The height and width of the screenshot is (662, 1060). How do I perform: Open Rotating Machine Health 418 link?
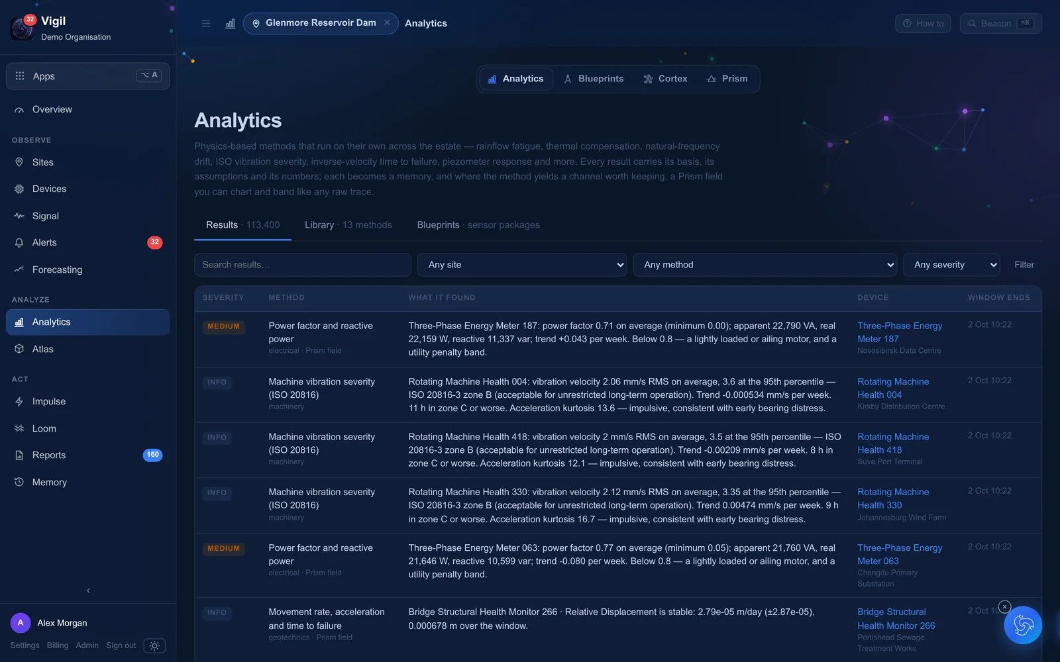pyautogui.click(x=892, y=444)
